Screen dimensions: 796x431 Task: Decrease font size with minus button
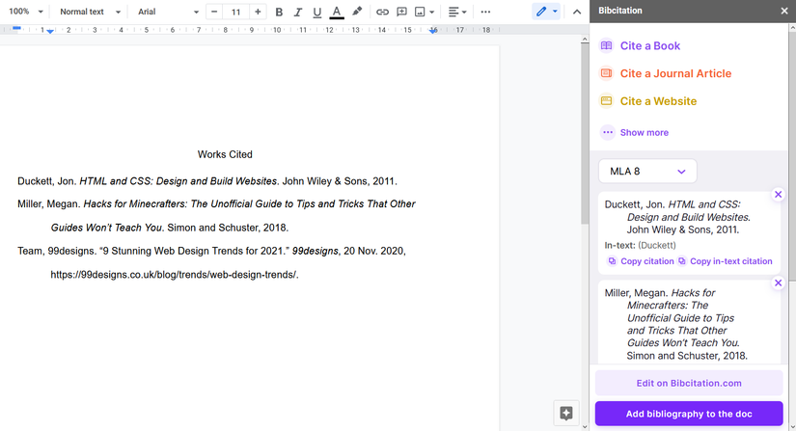pos(215,12)
